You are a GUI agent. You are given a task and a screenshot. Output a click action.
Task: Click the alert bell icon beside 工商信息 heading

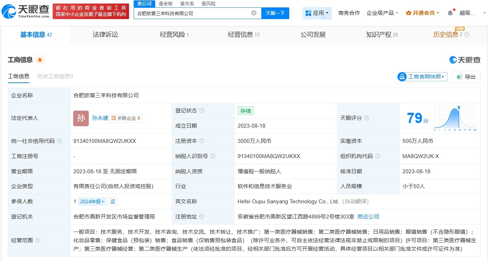pyautogui.click(x=40, y=59)
